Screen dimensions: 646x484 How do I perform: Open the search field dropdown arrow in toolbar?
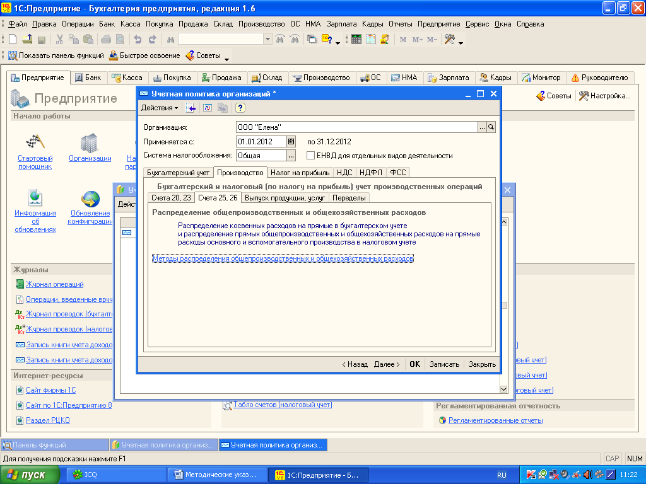tap(267, 40)
